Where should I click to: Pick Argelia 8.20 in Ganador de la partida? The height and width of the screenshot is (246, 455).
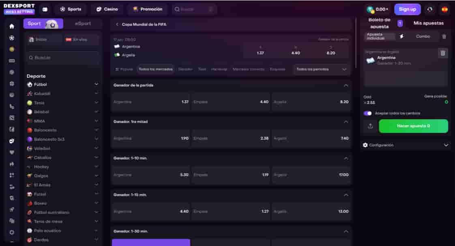coord(311,102)
